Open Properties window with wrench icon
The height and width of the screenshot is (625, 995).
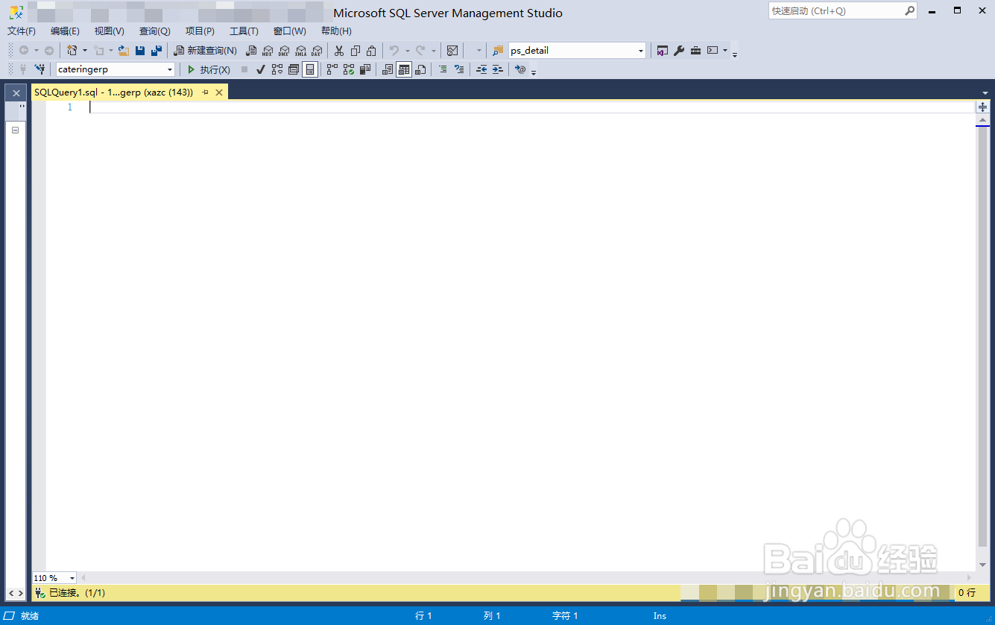click(x=679, y=51)
